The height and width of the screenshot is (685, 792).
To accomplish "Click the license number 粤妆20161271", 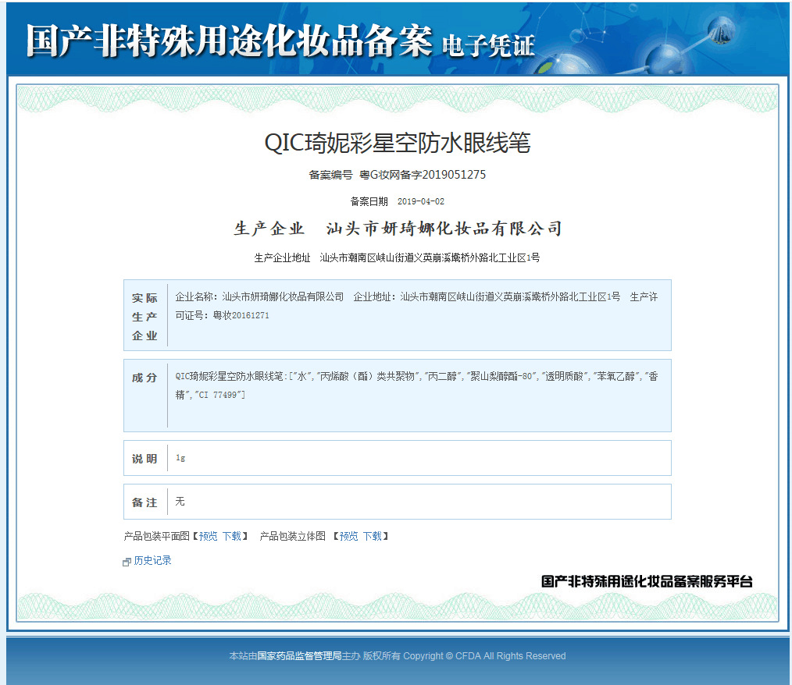I will coord(241,315).
